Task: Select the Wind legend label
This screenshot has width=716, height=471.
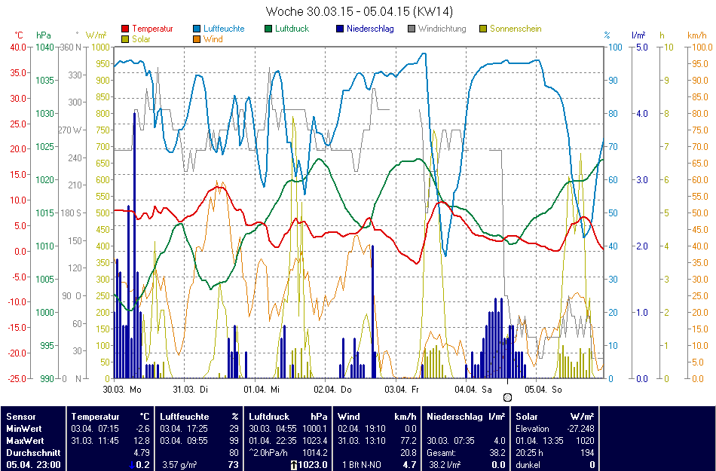Action: 213,39
